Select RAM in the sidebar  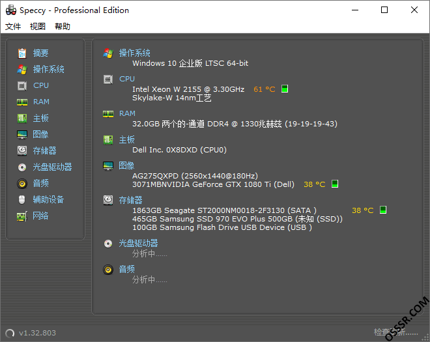(x=41, y=102)
